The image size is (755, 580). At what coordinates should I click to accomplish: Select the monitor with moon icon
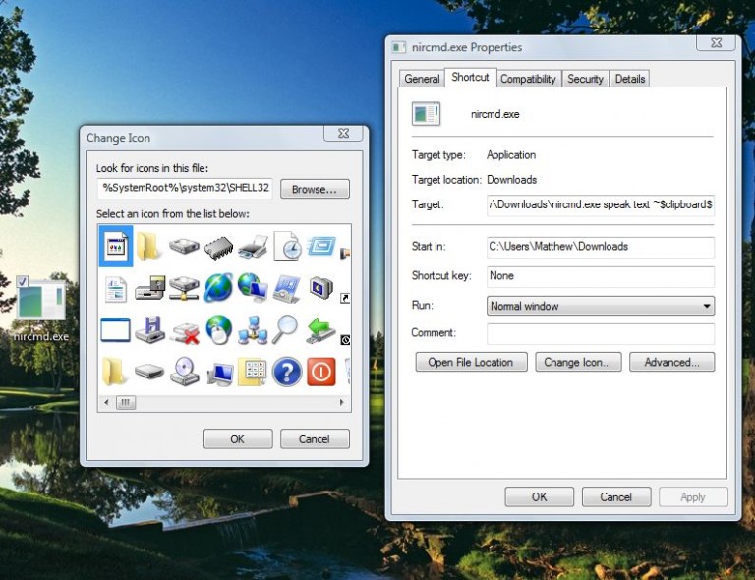(321, 288)
